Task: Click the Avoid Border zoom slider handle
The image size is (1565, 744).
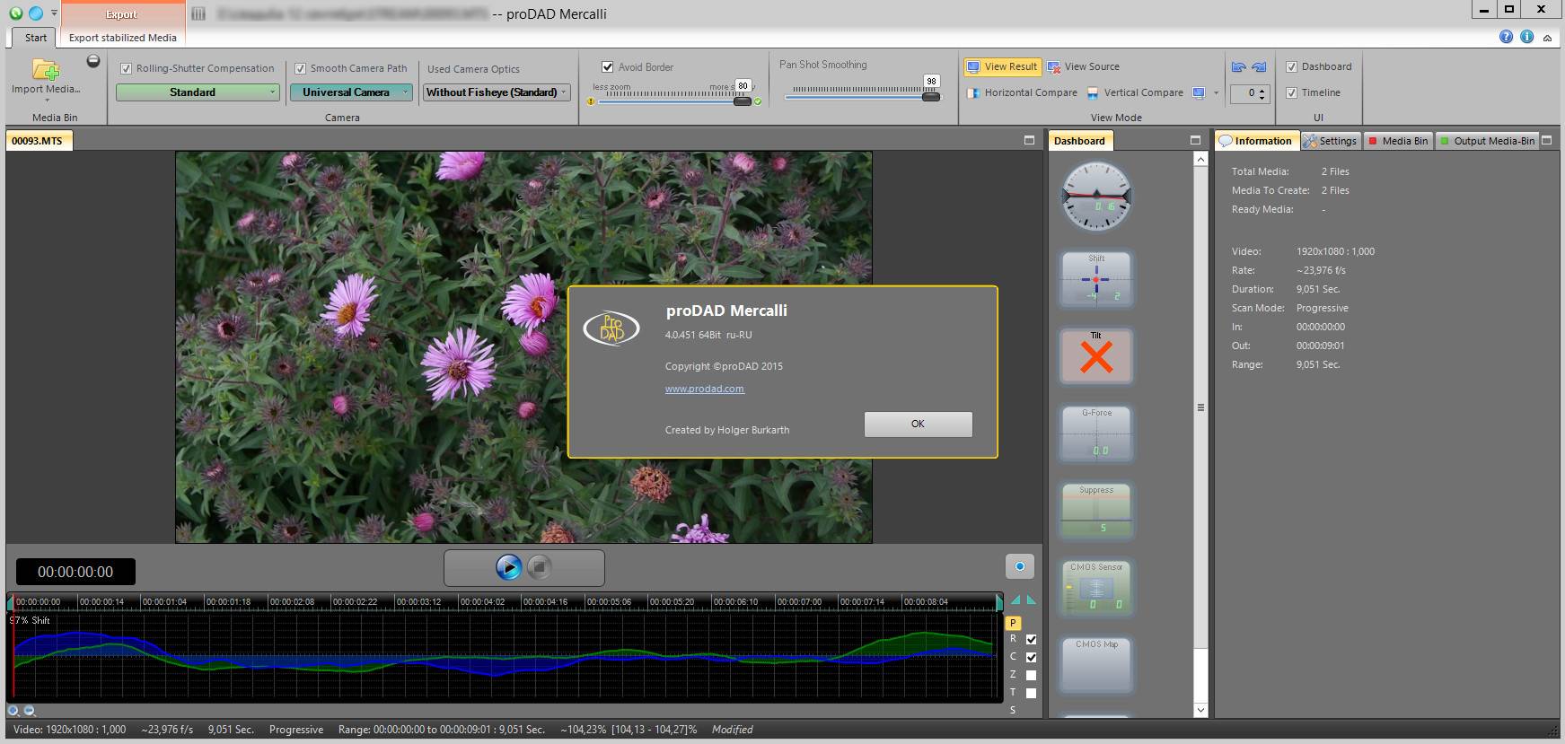Action: pyautogui.click(x=742, y=101)
